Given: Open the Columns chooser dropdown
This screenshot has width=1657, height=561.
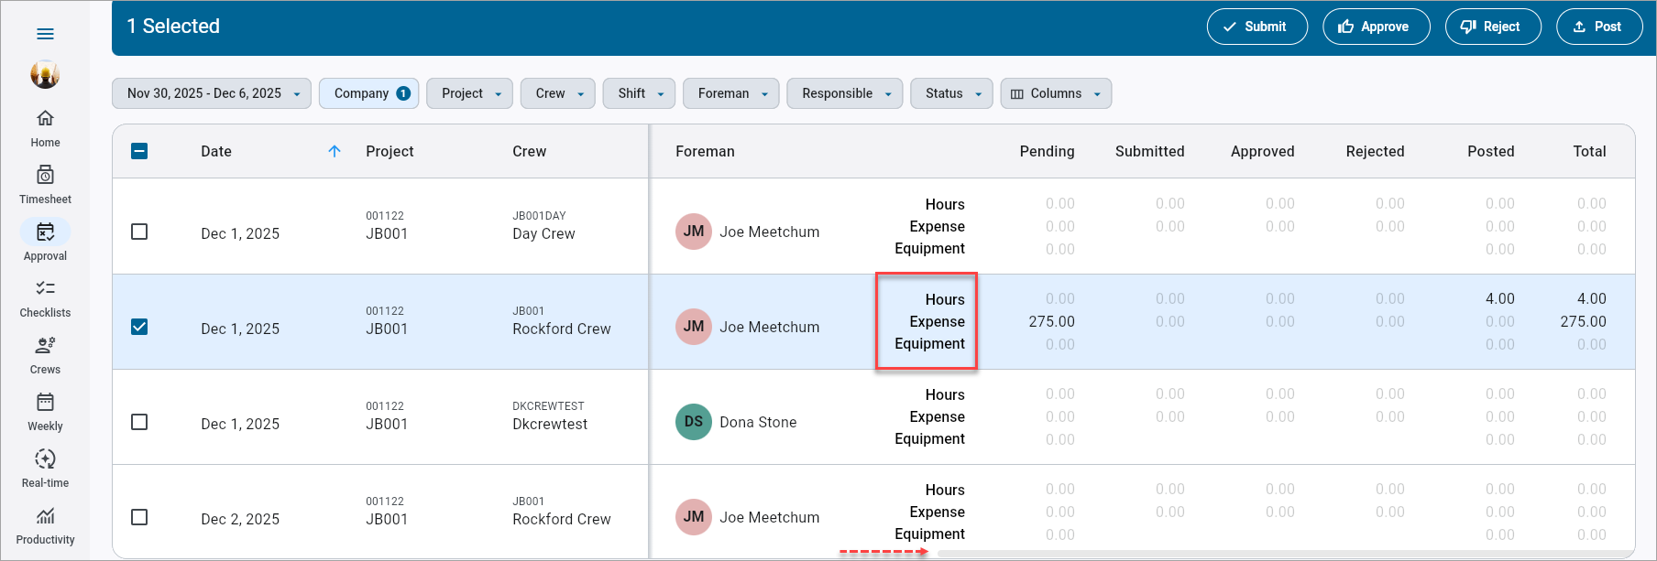Looking at the screenshot, I should click(1056, 93).
